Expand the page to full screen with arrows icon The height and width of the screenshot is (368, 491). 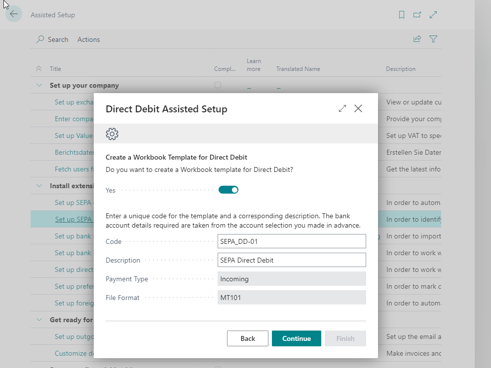pos(433,15)
